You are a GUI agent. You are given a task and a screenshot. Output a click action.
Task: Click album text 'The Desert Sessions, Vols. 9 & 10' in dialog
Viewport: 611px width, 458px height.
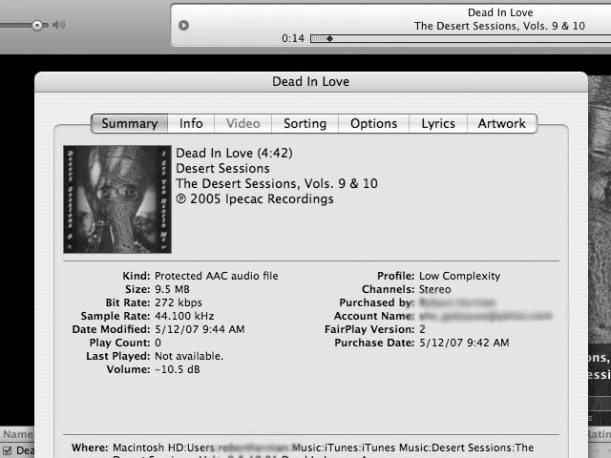point(277,183)
